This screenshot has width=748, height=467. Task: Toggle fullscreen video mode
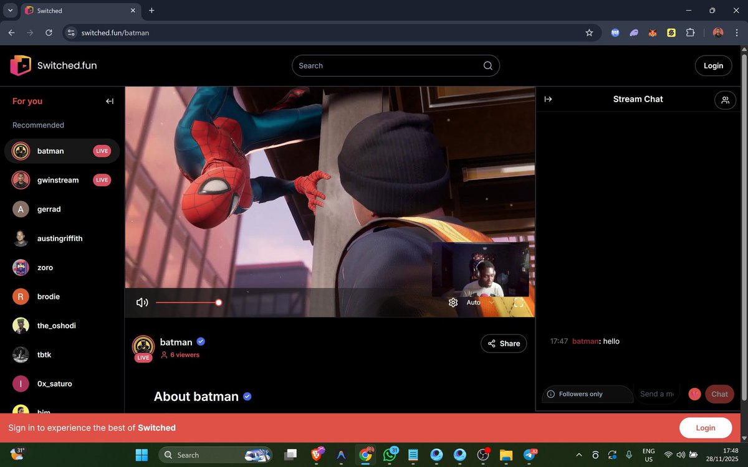[519, 303]
